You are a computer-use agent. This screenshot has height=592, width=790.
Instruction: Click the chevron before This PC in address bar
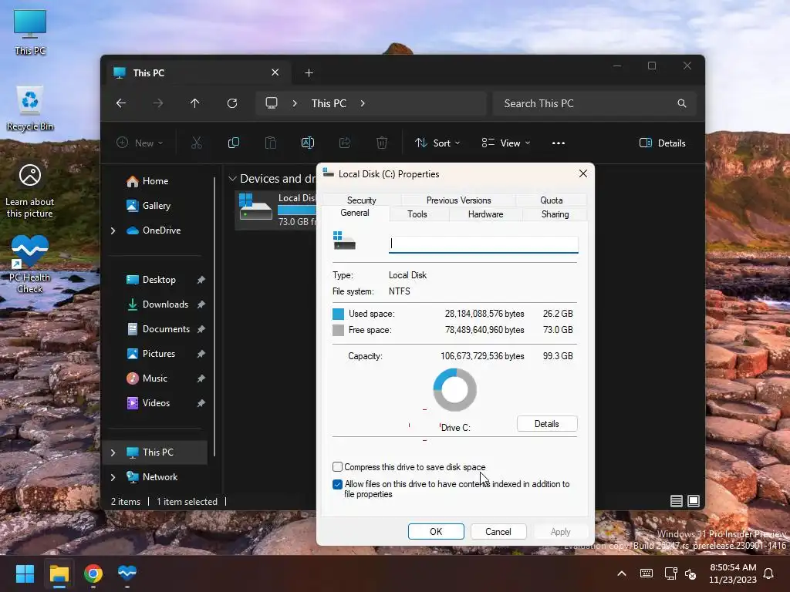295,103
